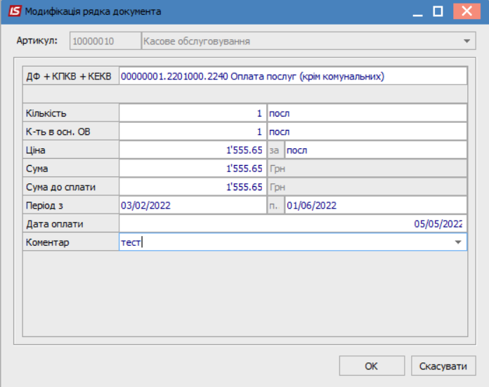Image resolution: width=489 pixels, height=387 pixels.
Task: Click the Грн currency cell in Сума до сплати row
Action: pyautogui.click(x=367, y=187)
